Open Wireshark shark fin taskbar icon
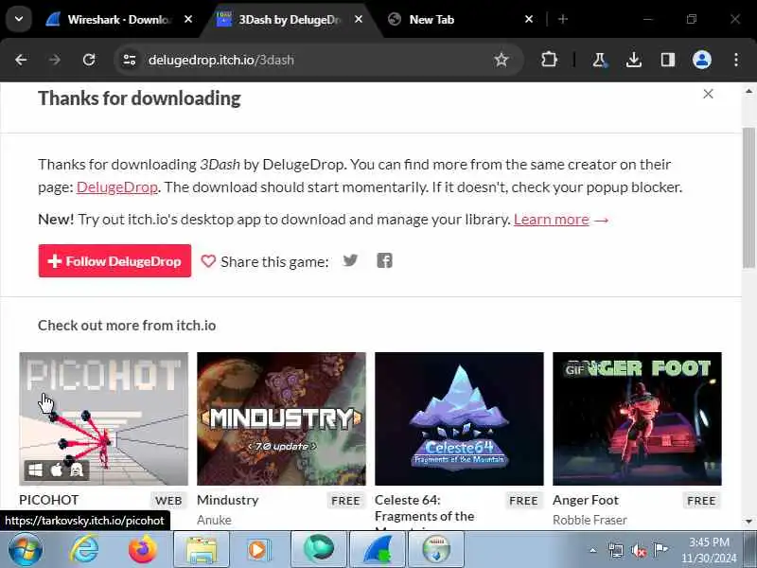Viewport: 757px width, 568px height. pyautogui.click(x=378, y=549)
